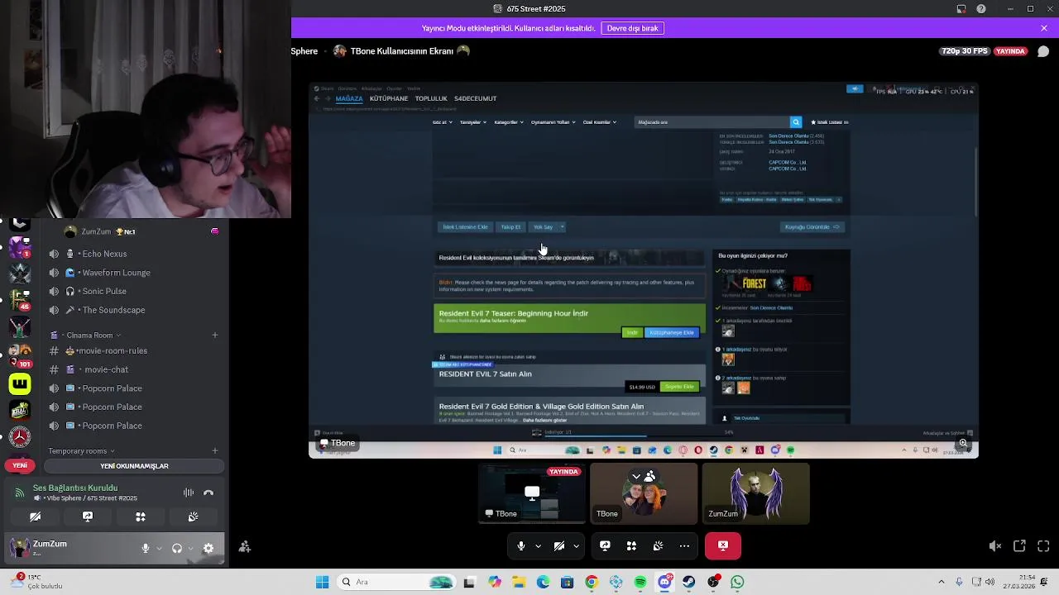Open the Mercedes logo server icon
This screenshot has width=1059, height=595.
[20, 436]
